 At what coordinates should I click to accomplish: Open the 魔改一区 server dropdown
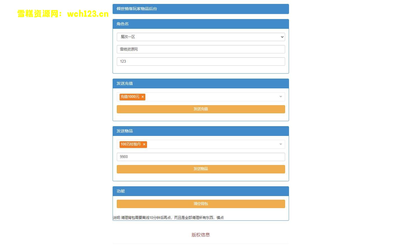[x=201, y=37]
